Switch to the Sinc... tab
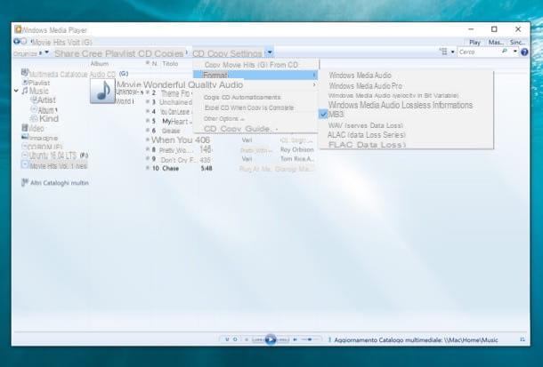543x367 pixels. (517, 42)
